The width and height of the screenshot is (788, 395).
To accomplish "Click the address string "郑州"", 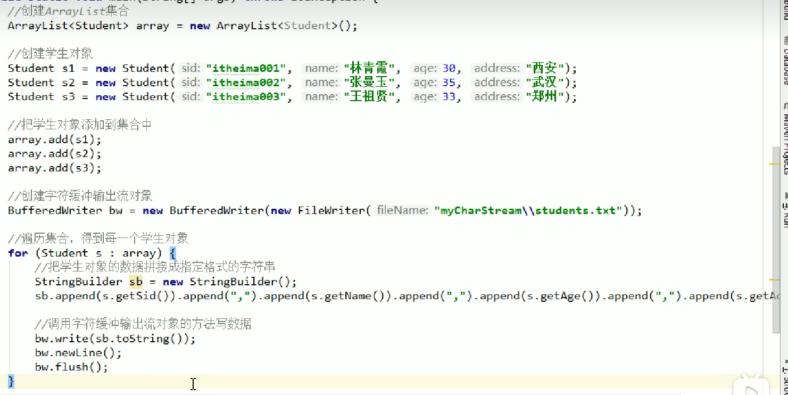I will click(x=544, y=97).
